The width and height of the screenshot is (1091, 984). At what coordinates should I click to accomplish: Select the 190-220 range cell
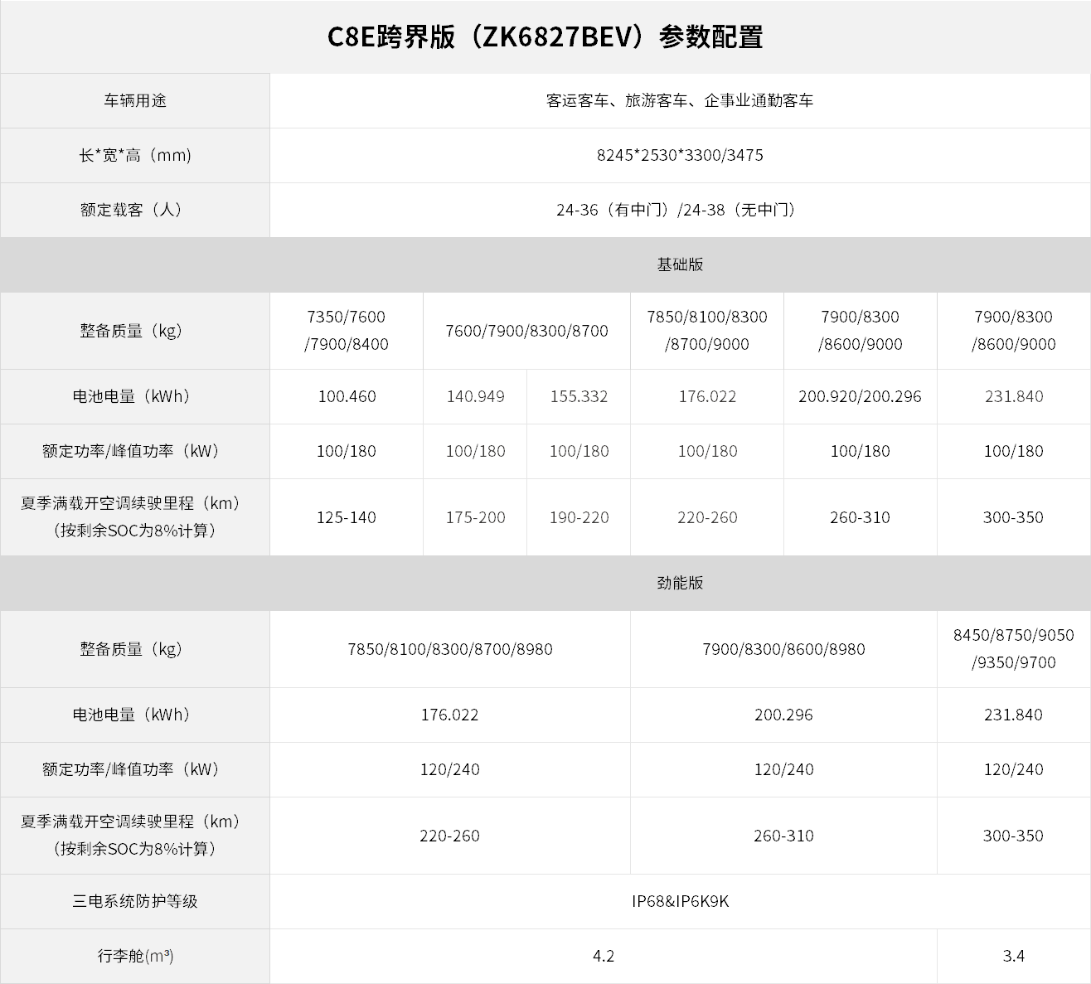[579, 517]
